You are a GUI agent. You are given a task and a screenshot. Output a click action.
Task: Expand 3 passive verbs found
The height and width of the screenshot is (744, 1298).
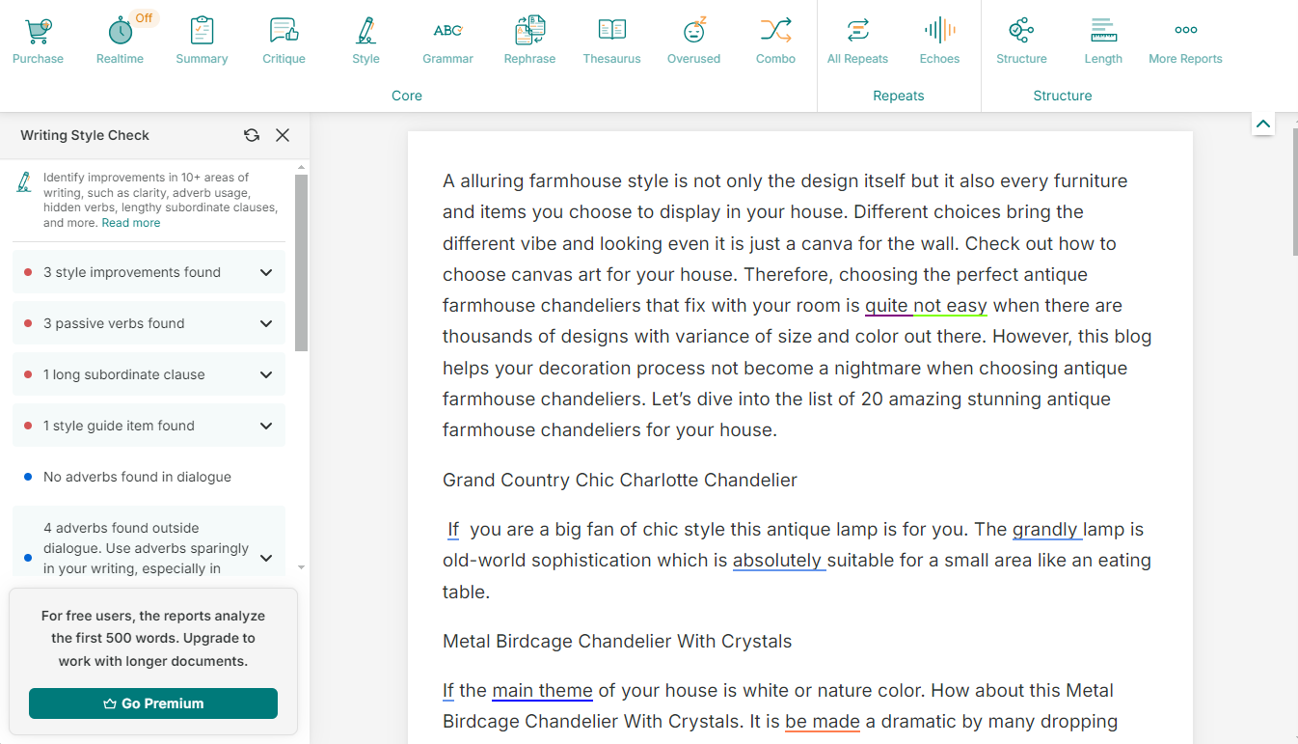[266, 323]
